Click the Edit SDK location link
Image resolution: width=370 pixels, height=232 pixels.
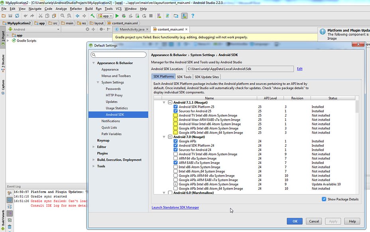tap(300, 69)
